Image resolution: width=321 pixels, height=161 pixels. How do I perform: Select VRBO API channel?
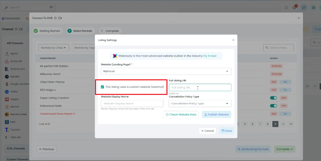13,137
